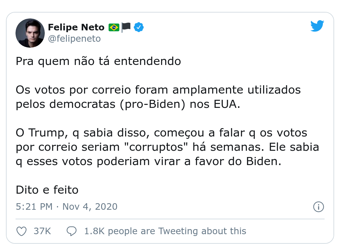
Task: Click the paragraph starting 'O Trump'
Action: point(167,147)
